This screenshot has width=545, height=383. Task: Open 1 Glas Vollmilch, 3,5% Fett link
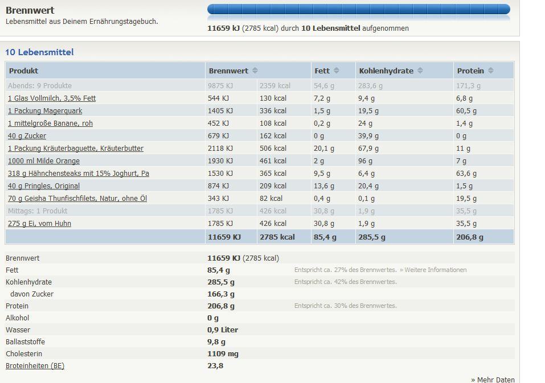point(52,98)
